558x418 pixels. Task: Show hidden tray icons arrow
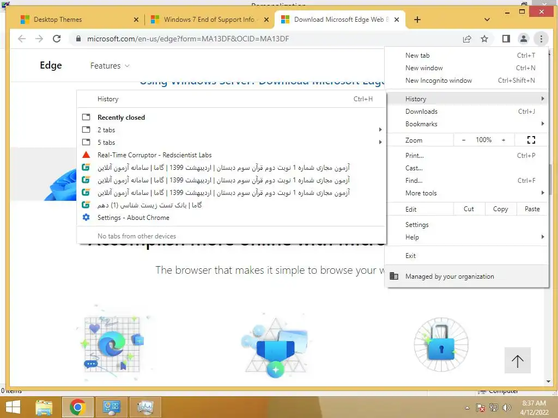tap(467, 408)
